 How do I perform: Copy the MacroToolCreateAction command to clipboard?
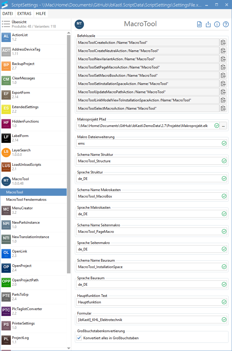(223, 43)
